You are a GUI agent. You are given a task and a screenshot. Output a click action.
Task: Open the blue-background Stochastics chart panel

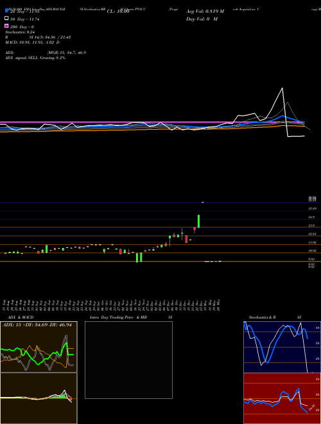point(282,347)
